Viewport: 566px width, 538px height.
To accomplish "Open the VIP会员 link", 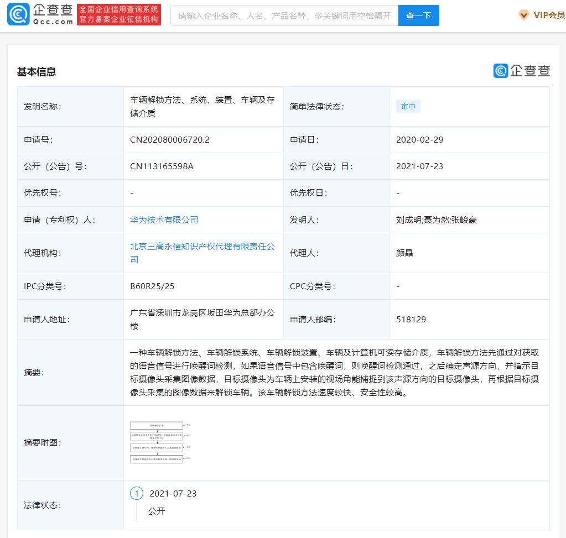I will [x=549, y=15].
